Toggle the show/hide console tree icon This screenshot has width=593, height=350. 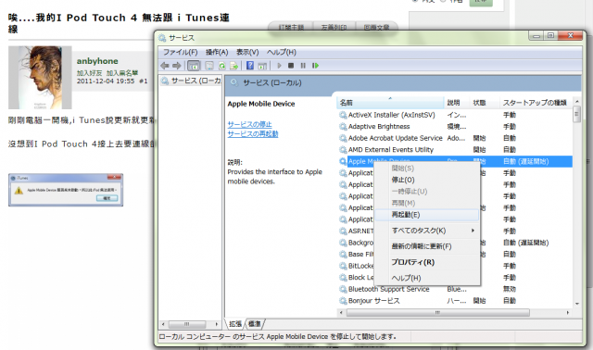pos(194,66)
